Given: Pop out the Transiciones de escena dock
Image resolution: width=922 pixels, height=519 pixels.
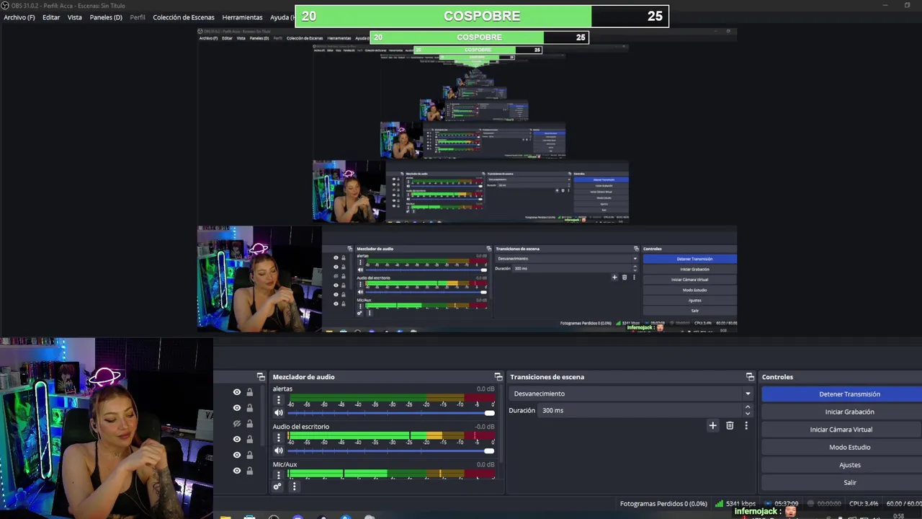Looking at the screenshot, I should 750,377.
